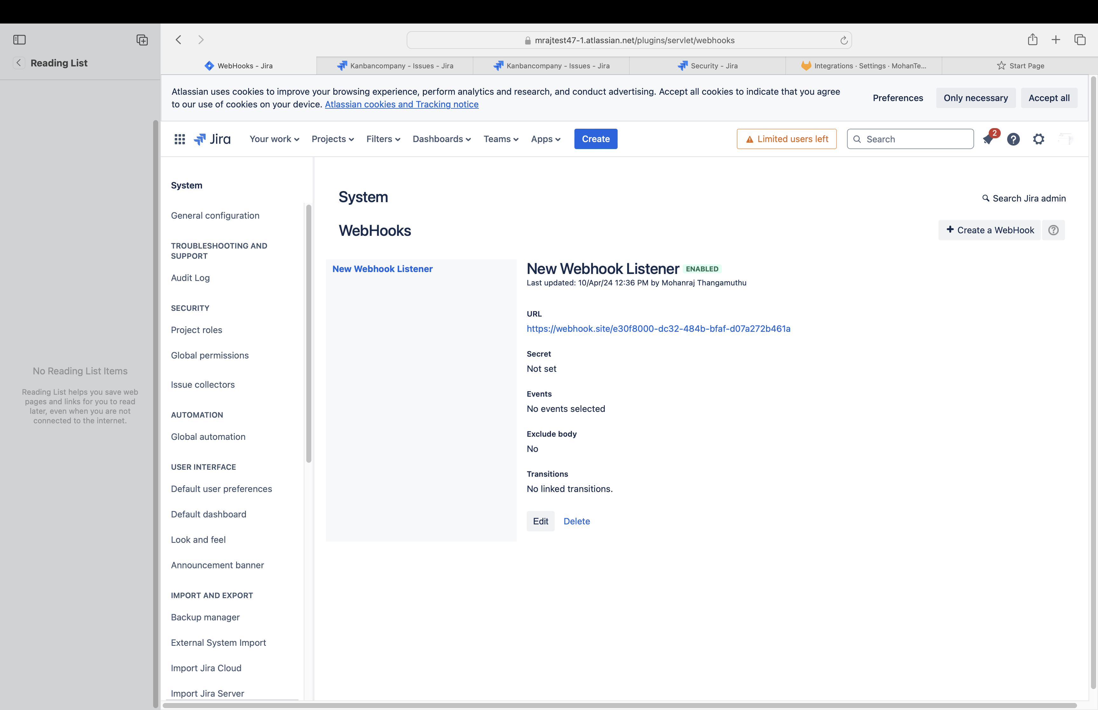Open the Teams menu
The image size is (1098, 710).
500,139
